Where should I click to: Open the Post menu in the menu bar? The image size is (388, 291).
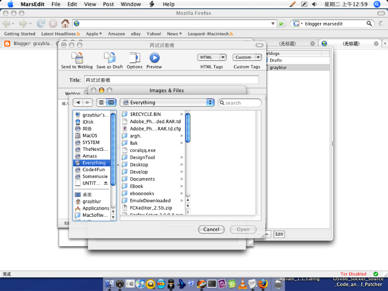pyautogui.click(x=108, y=4)
